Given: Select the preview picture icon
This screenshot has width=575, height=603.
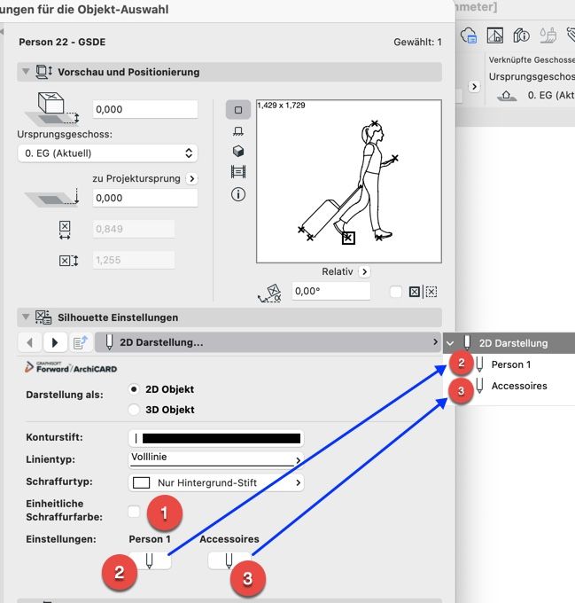Looking at the screenshot, I should click(x=238, y=171).
